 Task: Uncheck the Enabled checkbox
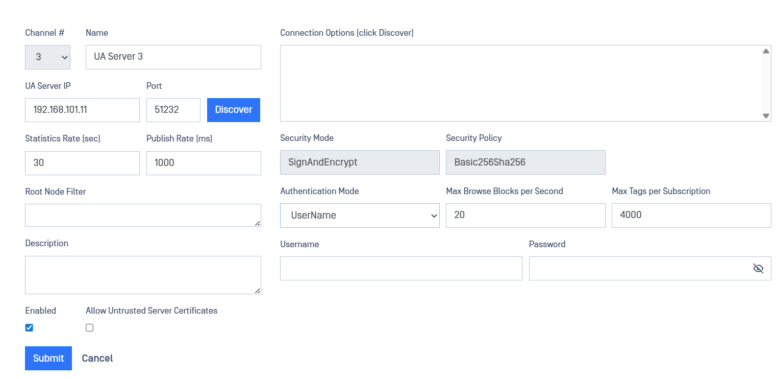point(29,328)
